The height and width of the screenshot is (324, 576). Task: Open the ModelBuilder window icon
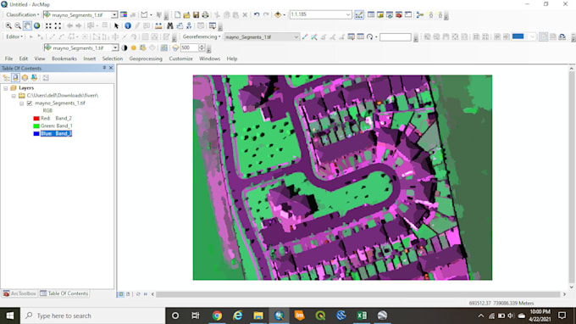click(x=420, y=14)
